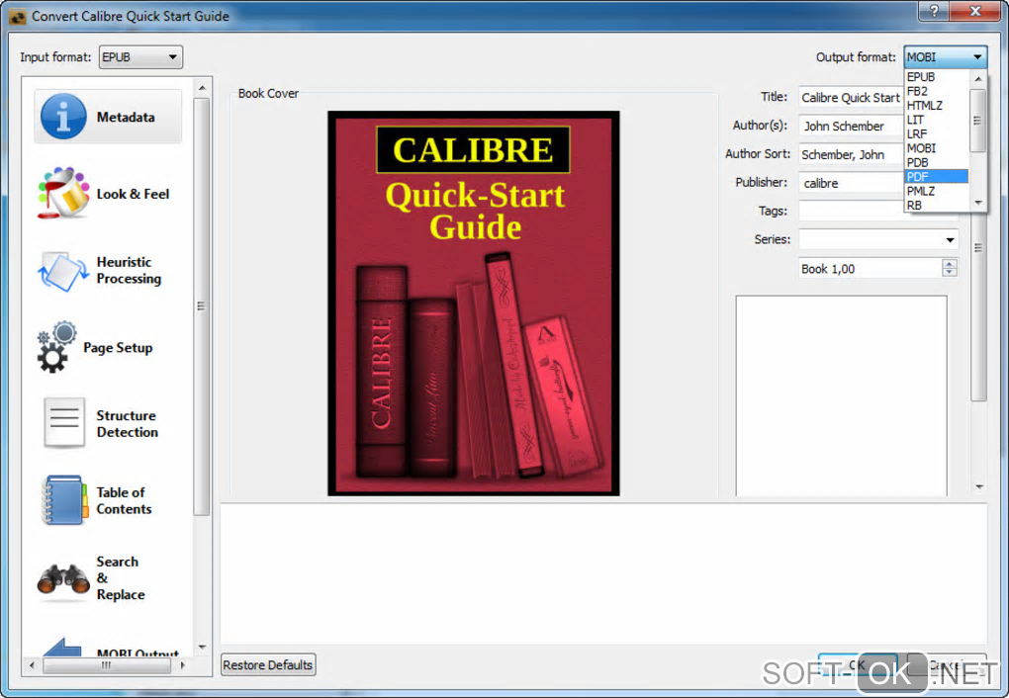
Task: Click sidebar horizontal scrollbar thumb
Action: pyautogui.click(x=106, y=665)
